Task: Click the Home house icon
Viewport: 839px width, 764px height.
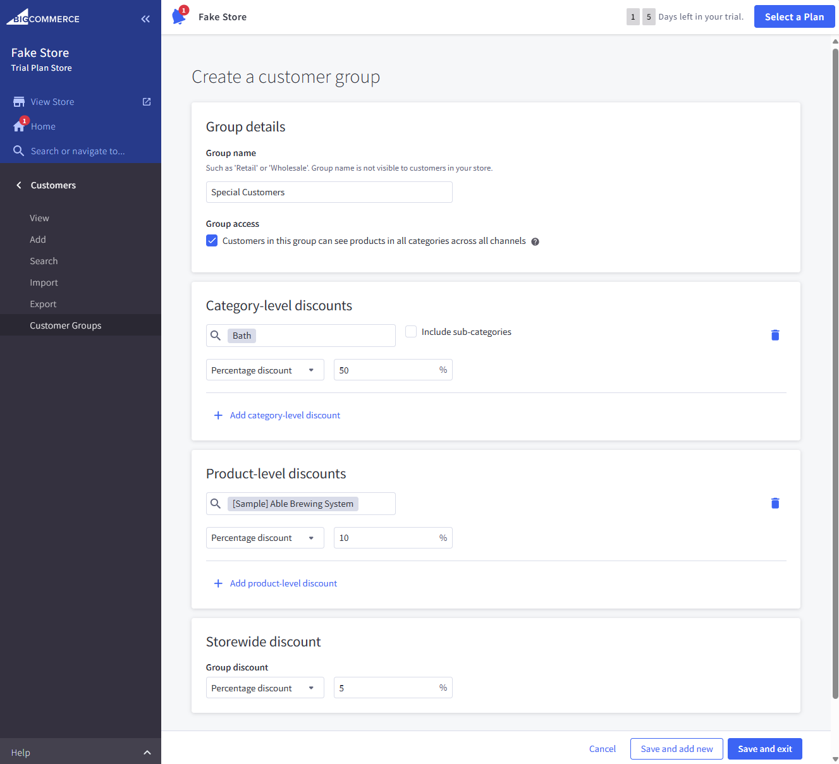Action: 19,126
